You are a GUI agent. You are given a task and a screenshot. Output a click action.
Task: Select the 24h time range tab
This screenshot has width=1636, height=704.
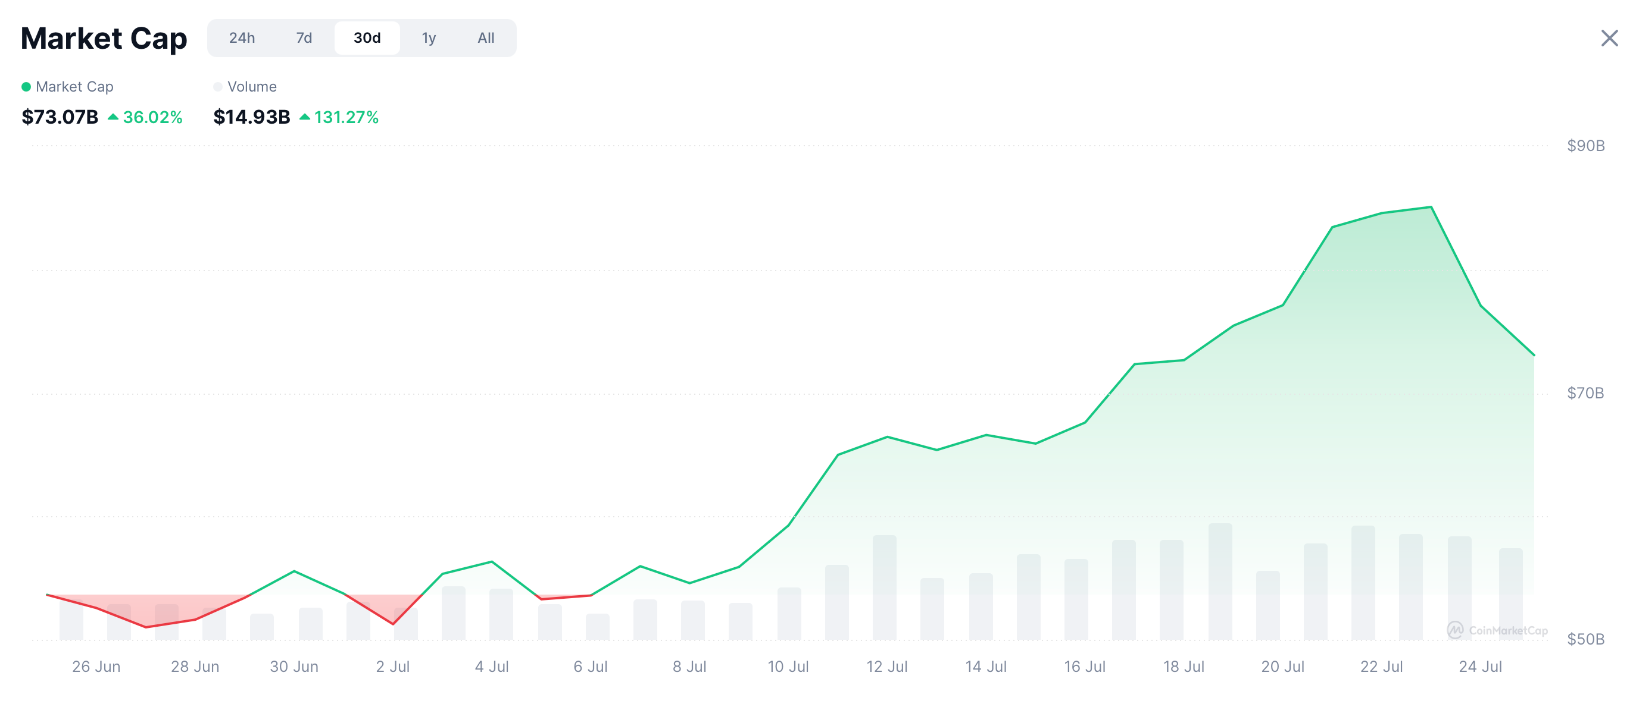click(242, 38)
